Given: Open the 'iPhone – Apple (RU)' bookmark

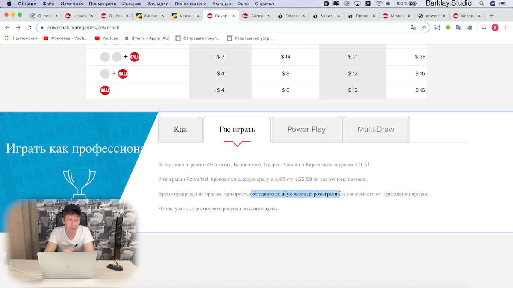Looking at the screenshot, I should pos(147,38).
